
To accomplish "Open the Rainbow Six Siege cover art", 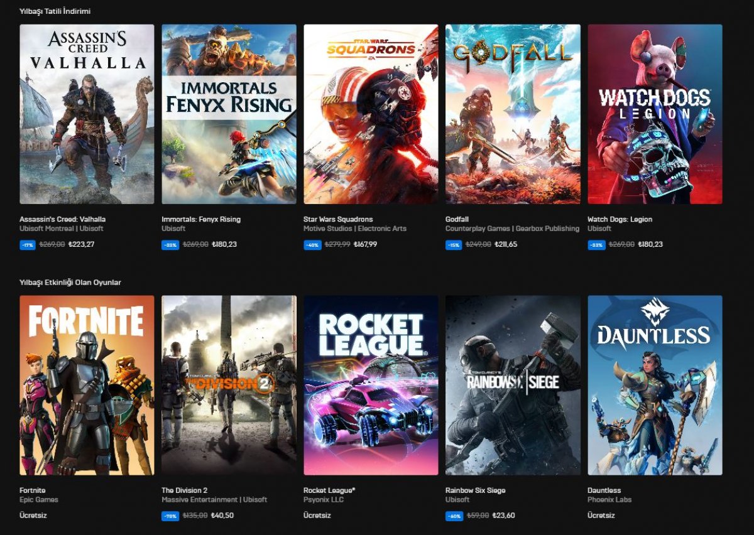I will click(x=513, y=386).
